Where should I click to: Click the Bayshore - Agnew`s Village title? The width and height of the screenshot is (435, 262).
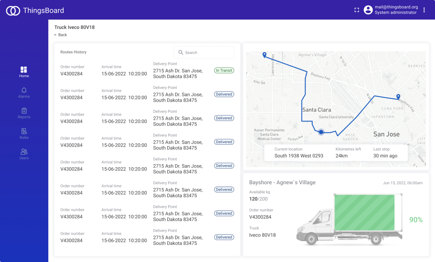[x=282, y=182]
